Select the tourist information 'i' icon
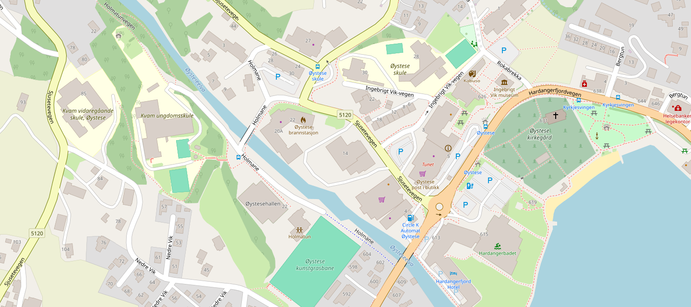The image size is (691, 307). tap(448, 148)
